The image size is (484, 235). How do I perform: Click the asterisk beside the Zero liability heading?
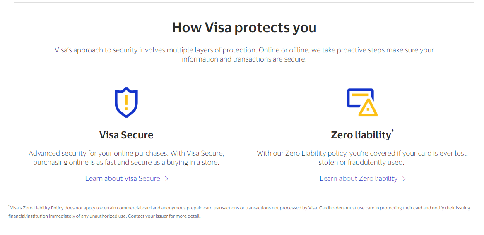tap(392, 131)
